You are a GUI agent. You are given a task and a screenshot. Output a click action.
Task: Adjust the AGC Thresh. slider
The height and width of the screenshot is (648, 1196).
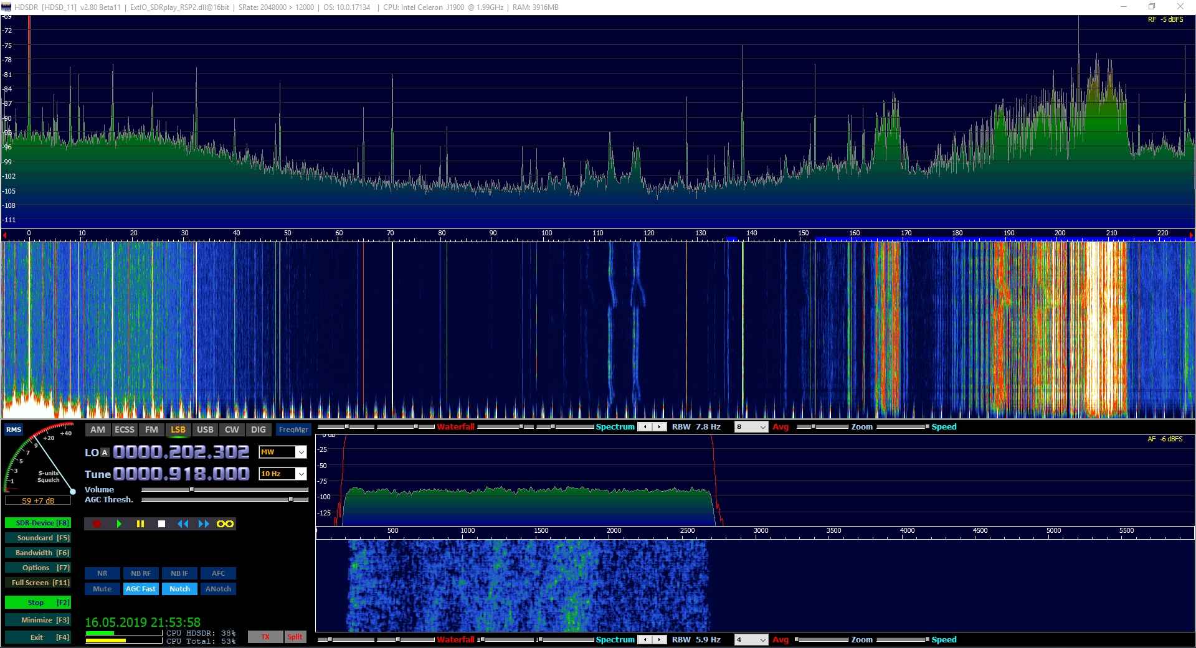click(225, 499)
